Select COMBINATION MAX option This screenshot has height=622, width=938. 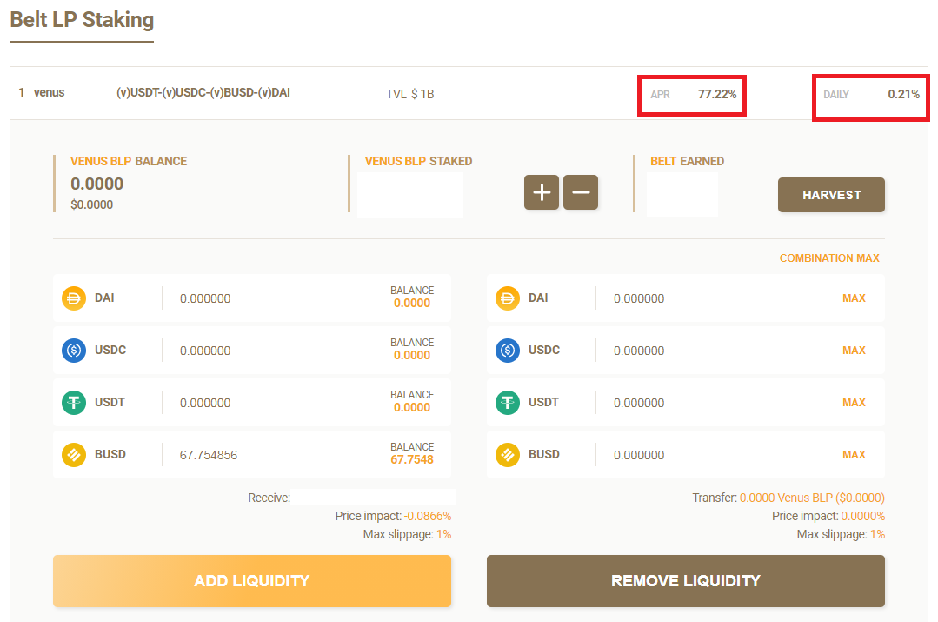(829, 258)
